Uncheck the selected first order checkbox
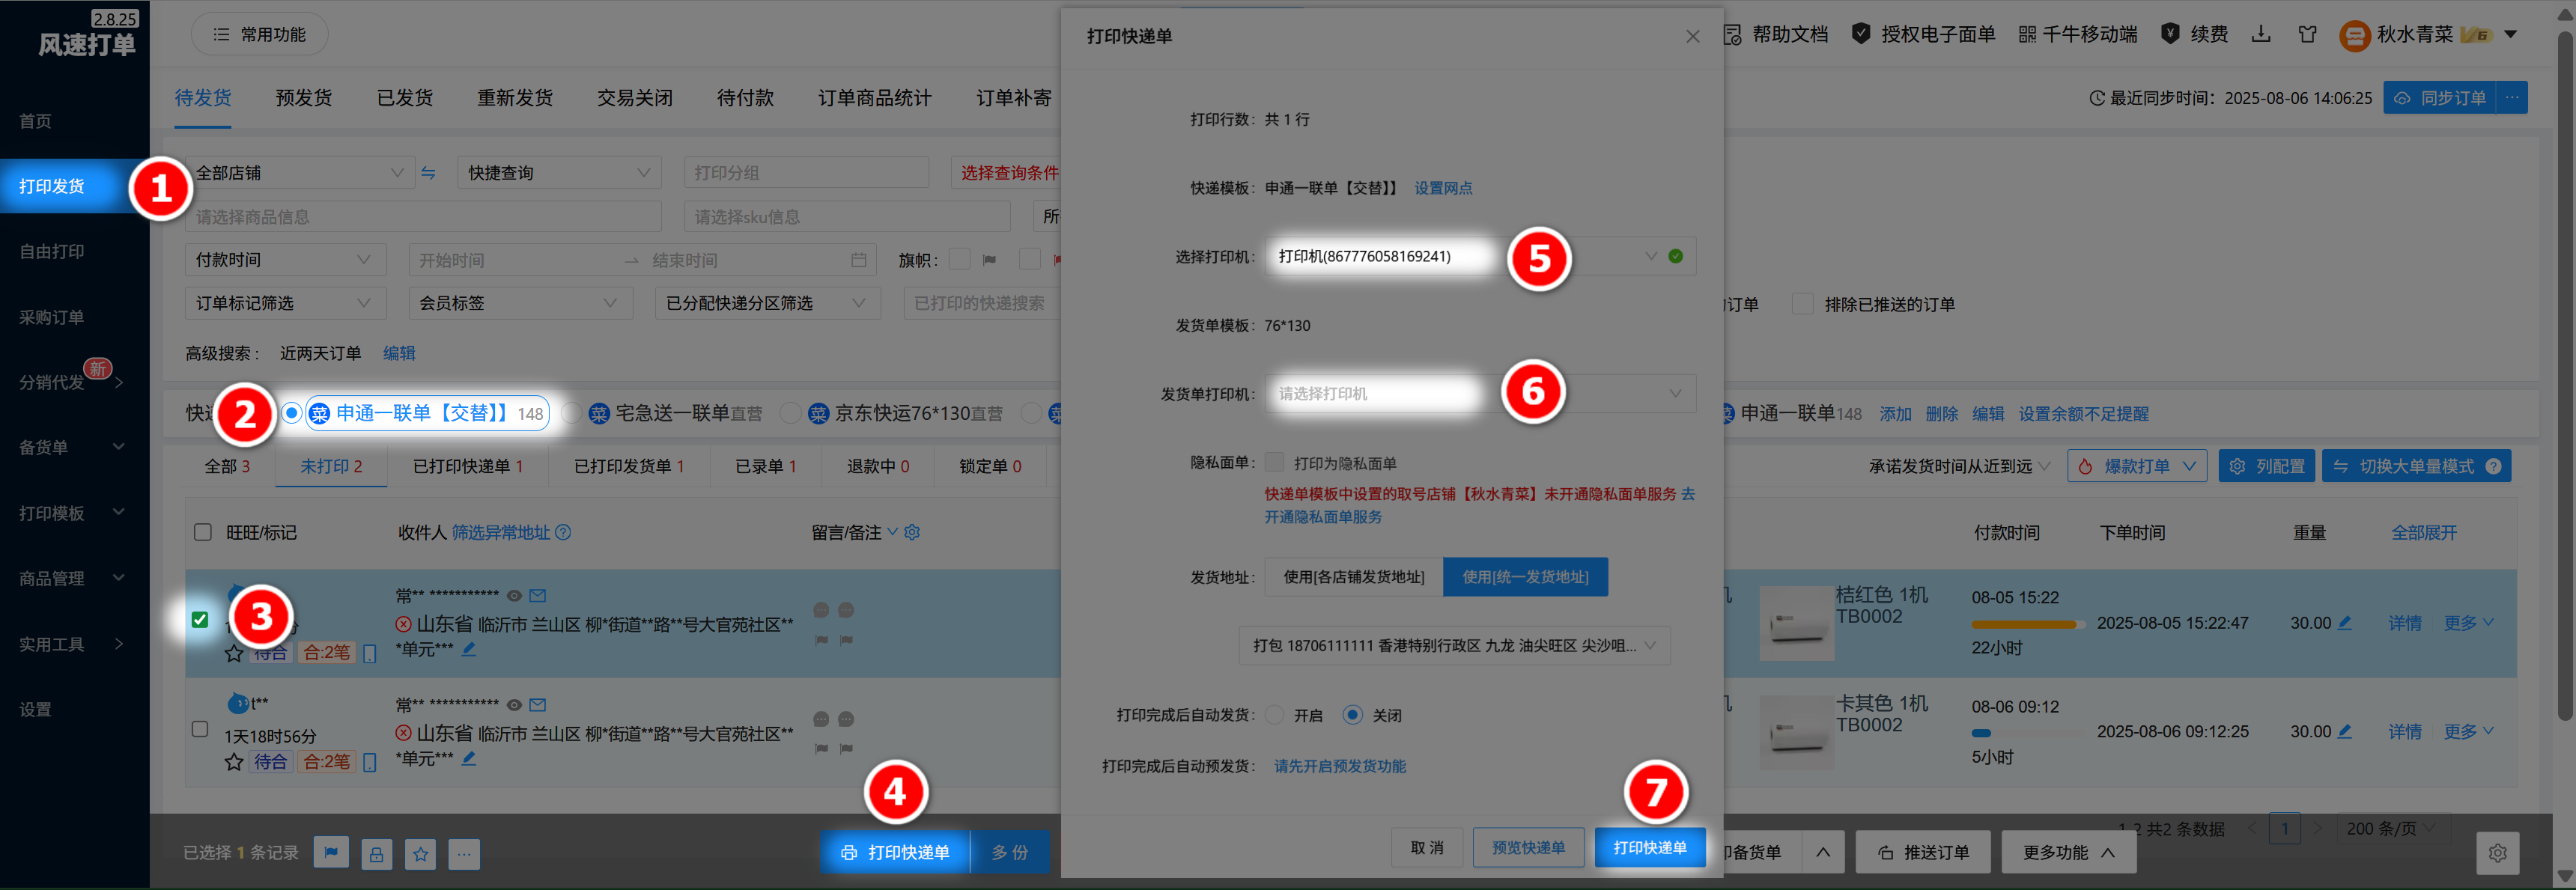2576x890 pixels. pyautogui.click(x=200, y=620)
